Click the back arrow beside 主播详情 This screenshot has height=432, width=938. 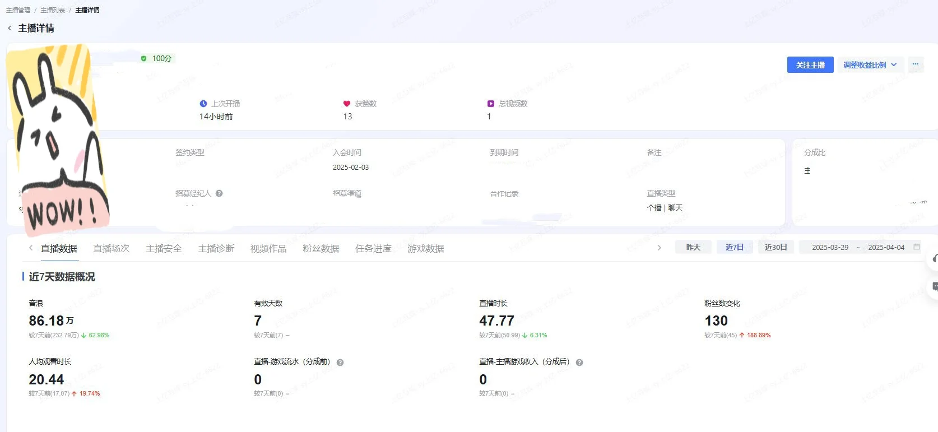[10, 28]
